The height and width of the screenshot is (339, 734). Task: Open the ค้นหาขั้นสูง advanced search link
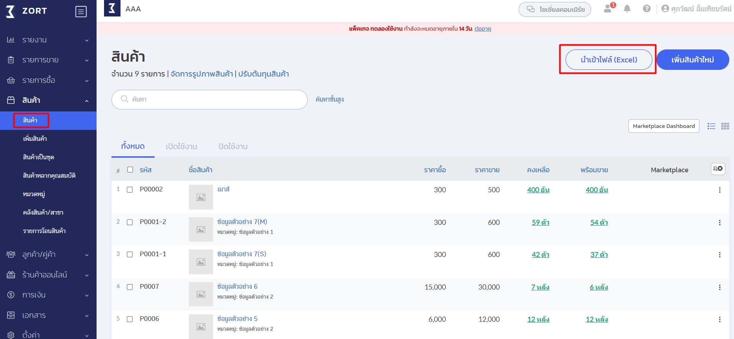click(x=330, y=100)
